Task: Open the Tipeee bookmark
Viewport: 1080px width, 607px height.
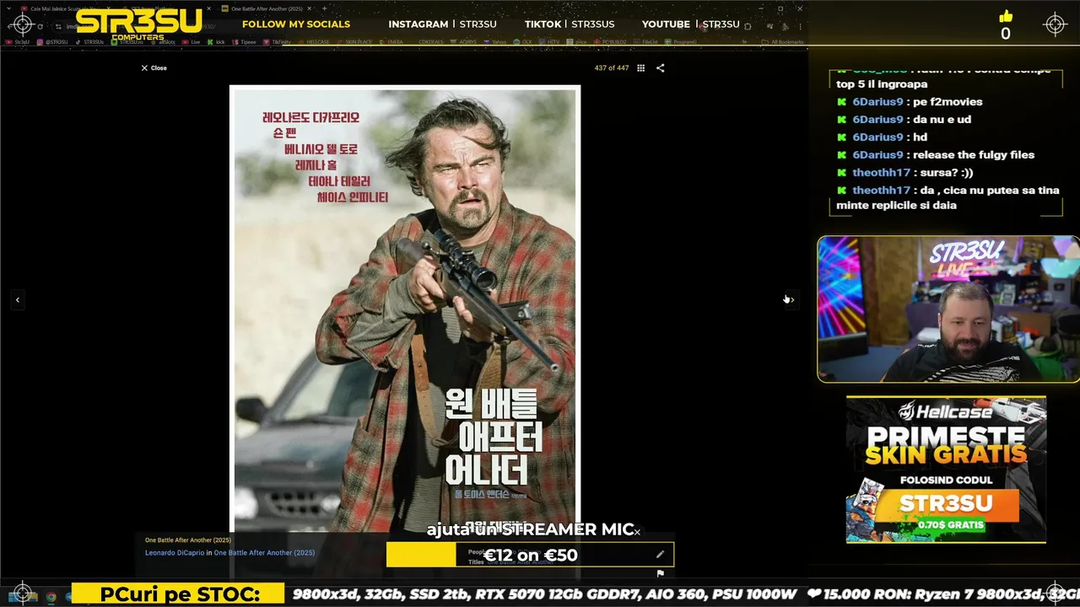Action: 244,42
